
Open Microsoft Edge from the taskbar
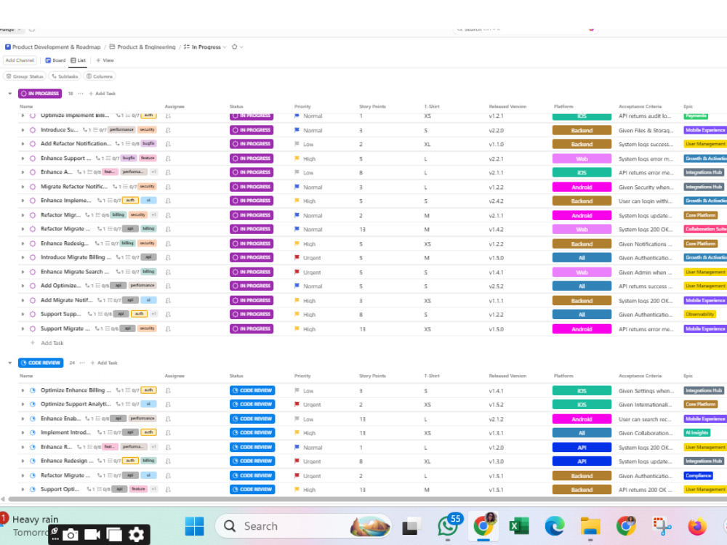[x=555, y=526]
